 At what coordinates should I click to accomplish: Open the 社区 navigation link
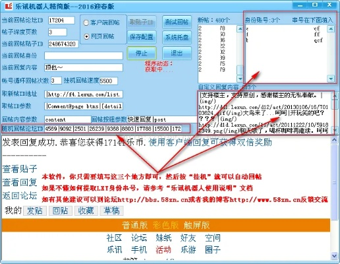click(x=114, y=238)
